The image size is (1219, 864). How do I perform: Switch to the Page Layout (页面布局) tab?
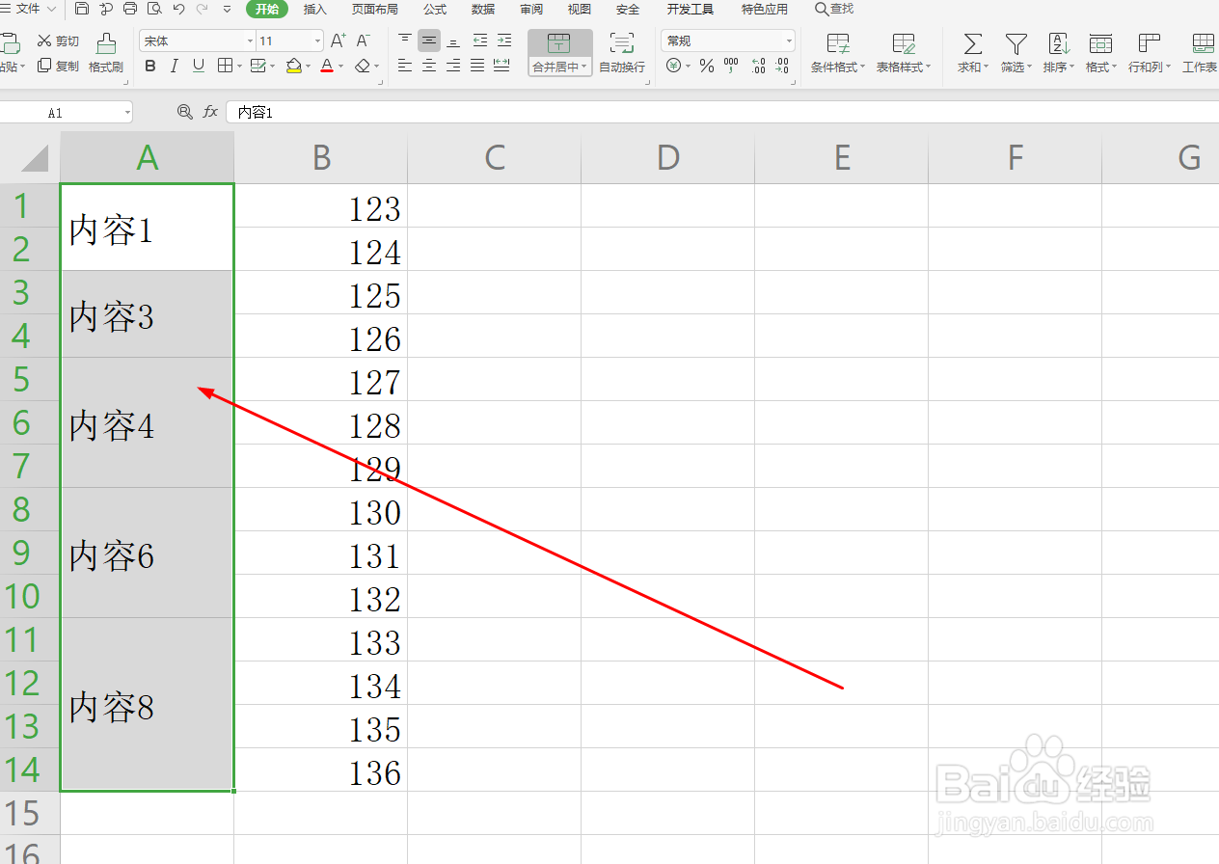(375, 9)
